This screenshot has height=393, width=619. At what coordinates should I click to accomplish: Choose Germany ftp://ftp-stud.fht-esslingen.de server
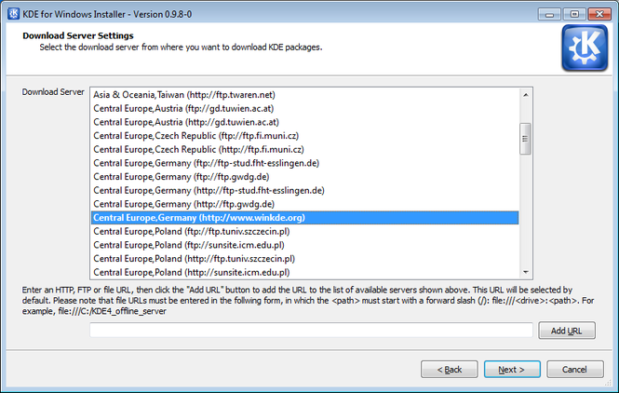click(x=304, y=163)
